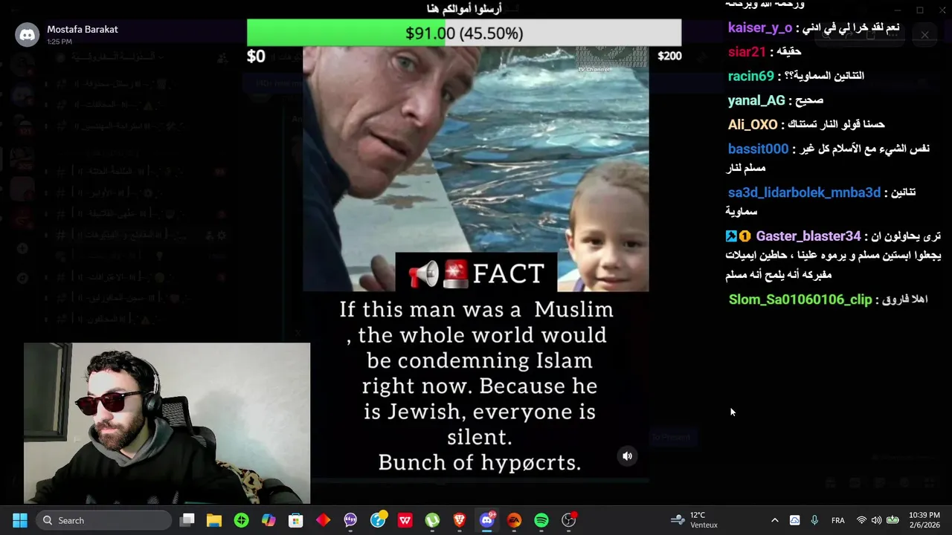Image resolution: width=952 pixels, height=535 pixels.
Task: Open the 12°C Venteux weather widget
Action: point(694,520)
